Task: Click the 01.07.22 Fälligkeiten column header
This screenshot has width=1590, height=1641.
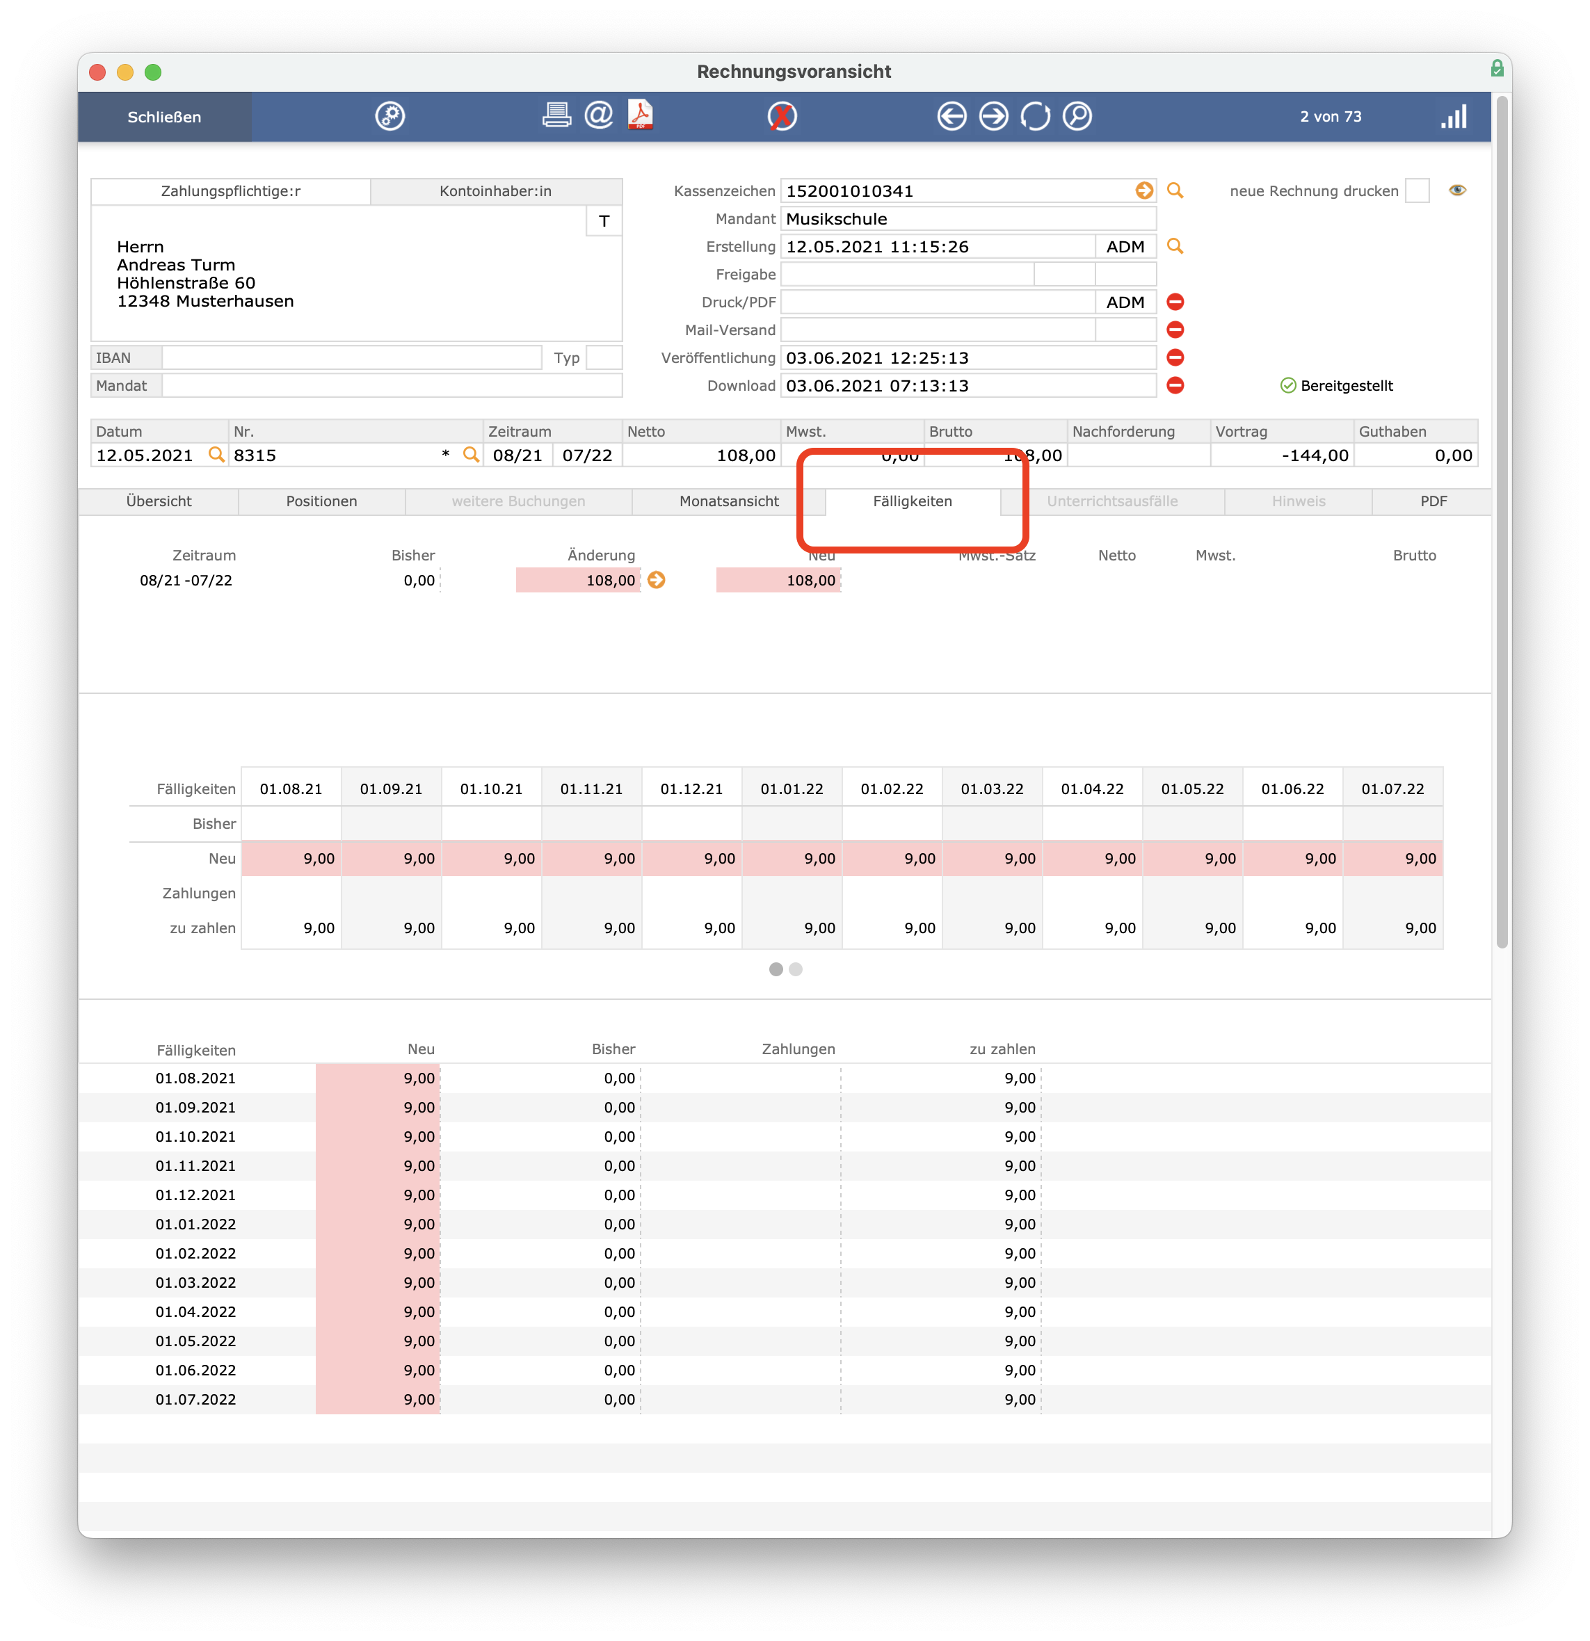Action: 1393,789
